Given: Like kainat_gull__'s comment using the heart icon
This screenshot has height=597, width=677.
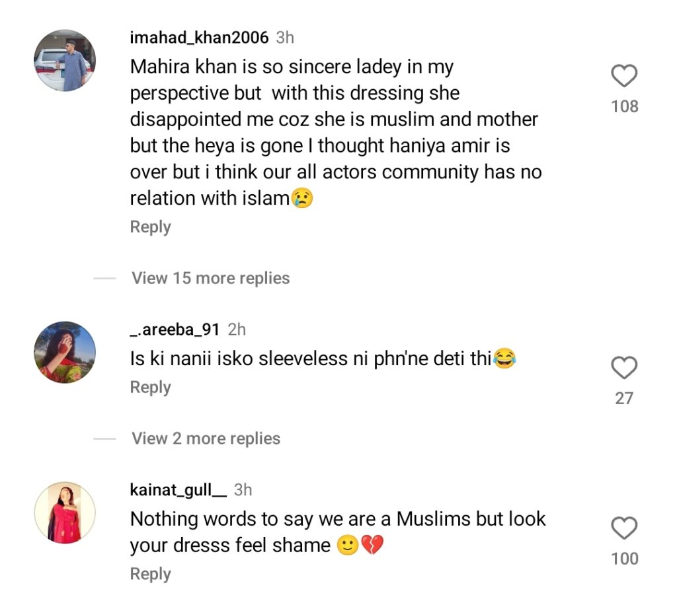Looking at the screenshot, I should pyautogui.click(x=624, y=529).
